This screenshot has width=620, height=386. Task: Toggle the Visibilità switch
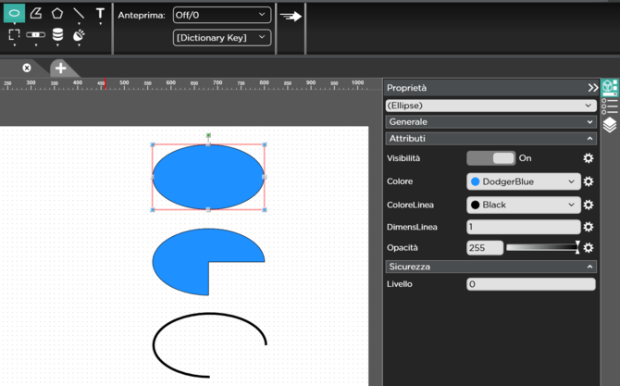tap(490, 158)
